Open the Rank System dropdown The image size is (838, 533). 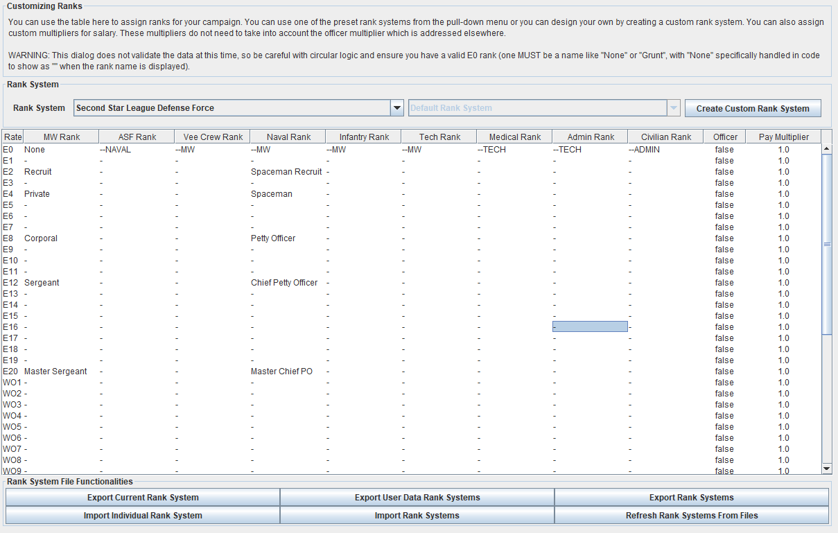(x=396, y=108)
